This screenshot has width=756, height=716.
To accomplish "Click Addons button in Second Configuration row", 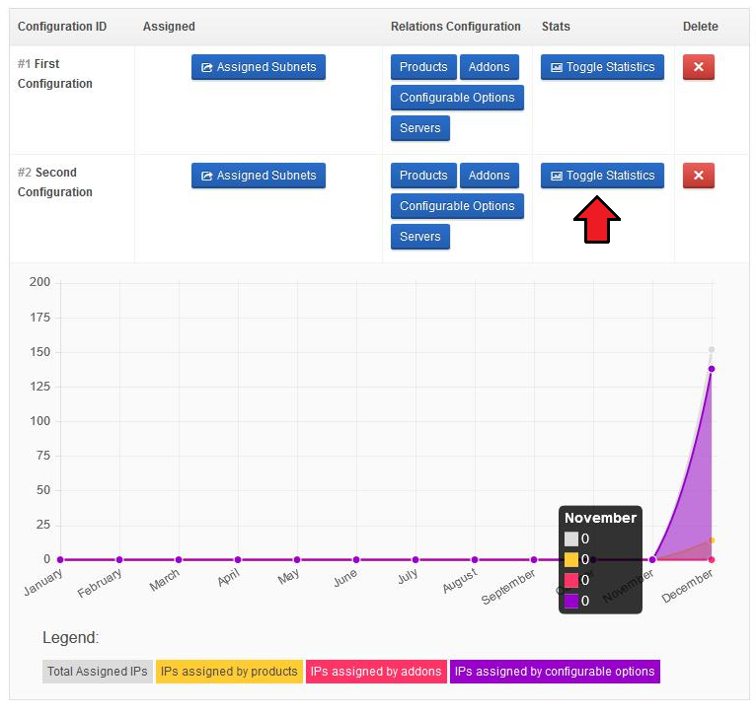I will [489, 176].
